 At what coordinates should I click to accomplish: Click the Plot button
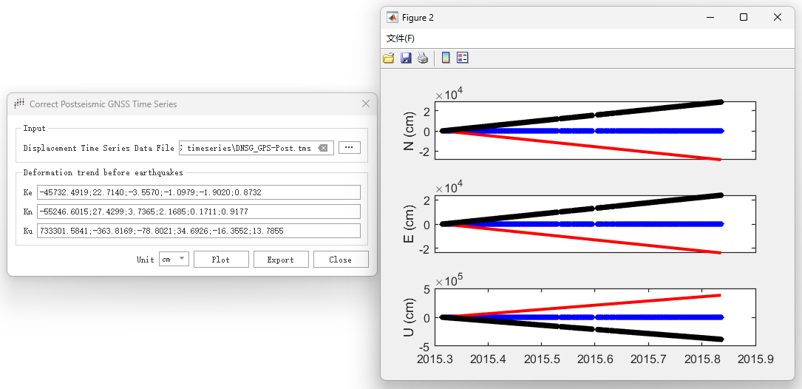pyautogui.click(x=221, y=260)
